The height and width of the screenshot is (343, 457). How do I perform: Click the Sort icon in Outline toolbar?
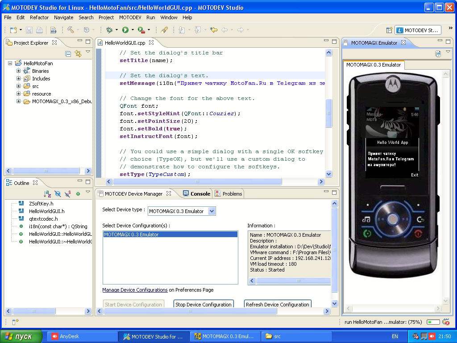point(47,194)
